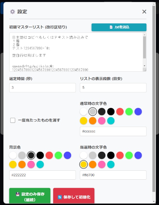This screenshot has width=159, height=205.
Task: Pick light gray swatch under 当選時の文字色
Action: [93, 155]
